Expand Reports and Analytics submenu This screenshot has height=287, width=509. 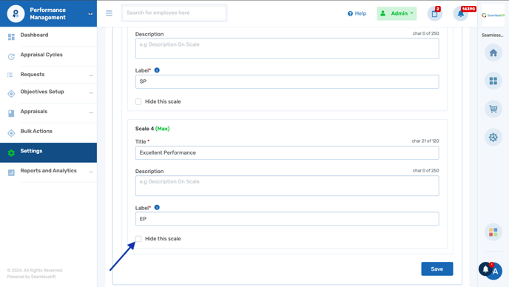(x=91, y=172)
